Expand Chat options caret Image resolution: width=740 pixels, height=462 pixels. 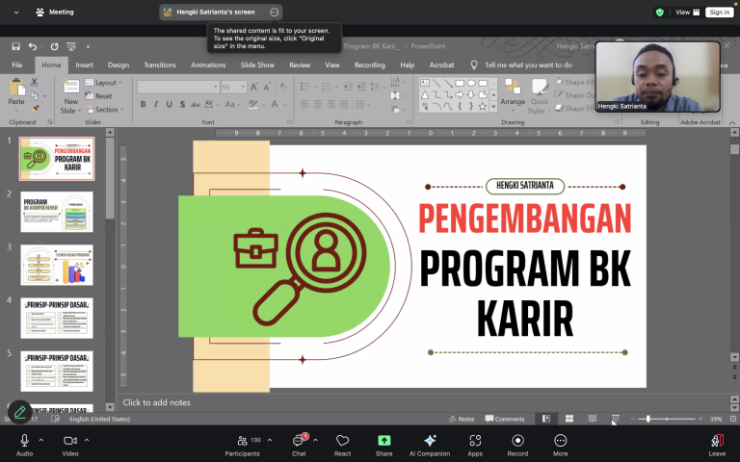(x=315, y=440)
